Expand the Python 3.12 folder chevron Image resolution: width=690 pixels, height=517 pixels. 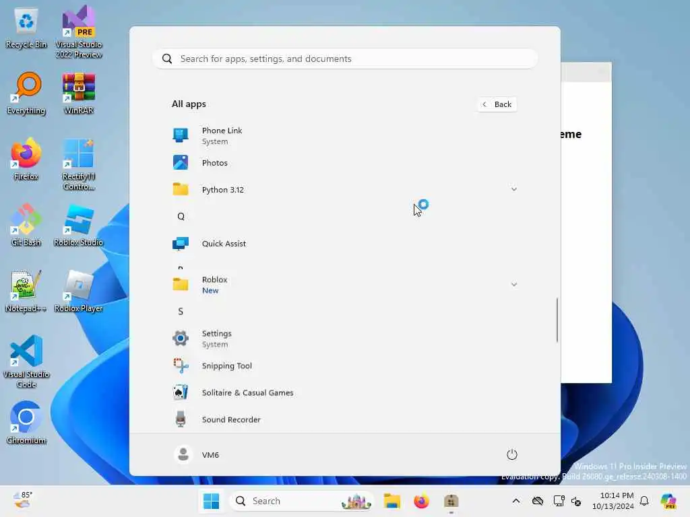click(513, 189)
